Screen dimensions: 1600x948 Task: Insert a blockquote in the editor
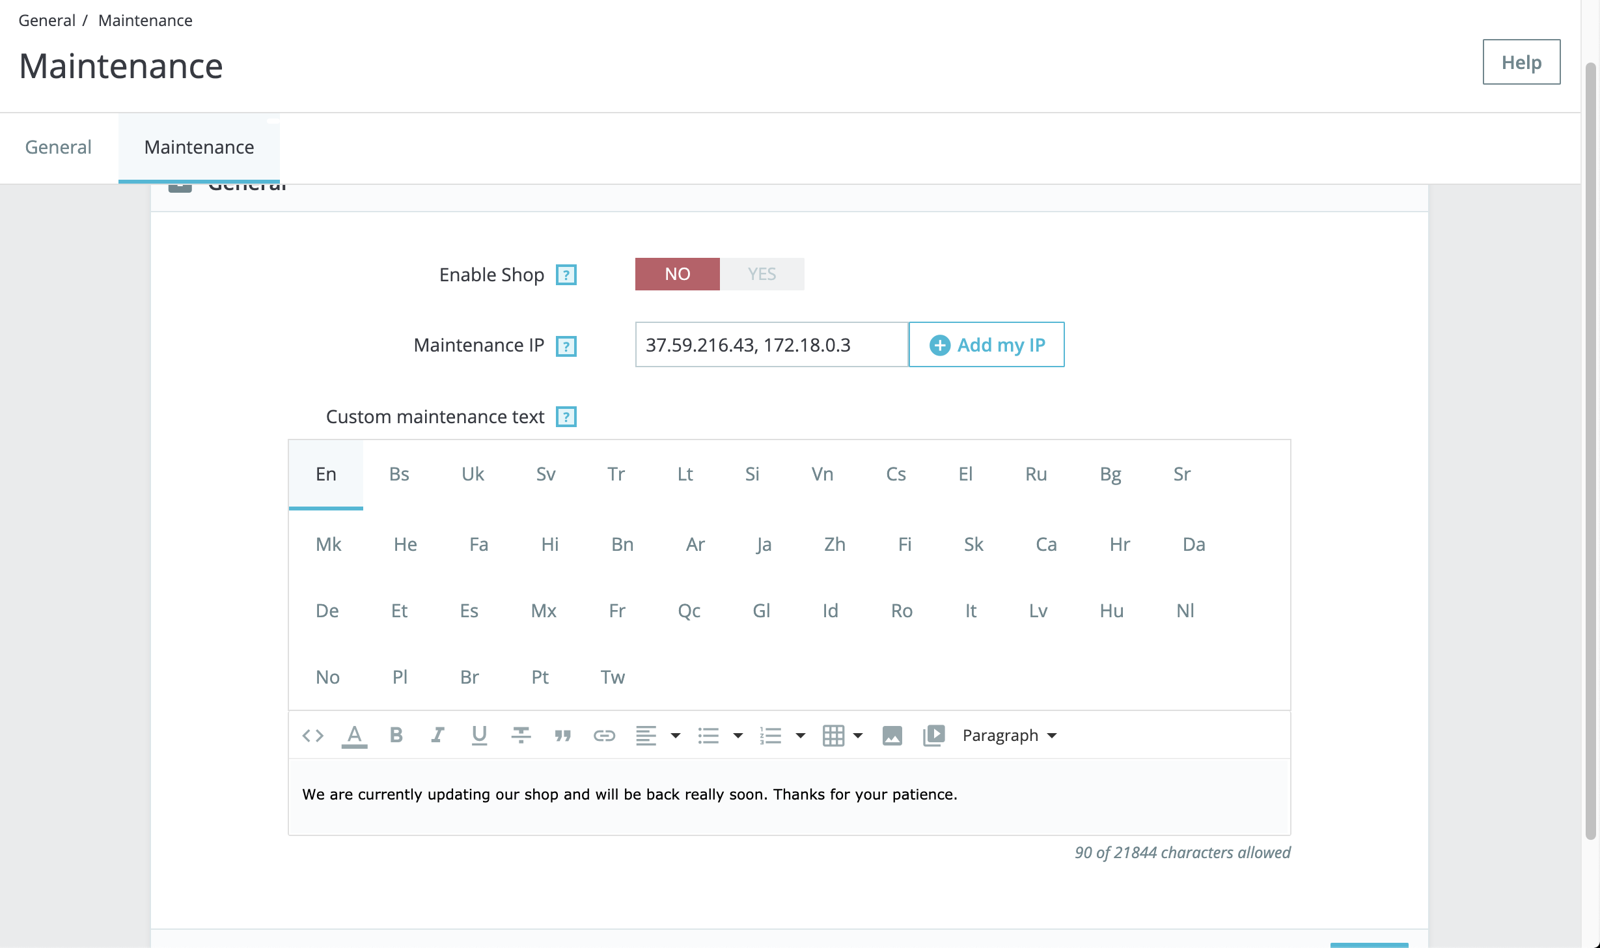tap(562, 736)
